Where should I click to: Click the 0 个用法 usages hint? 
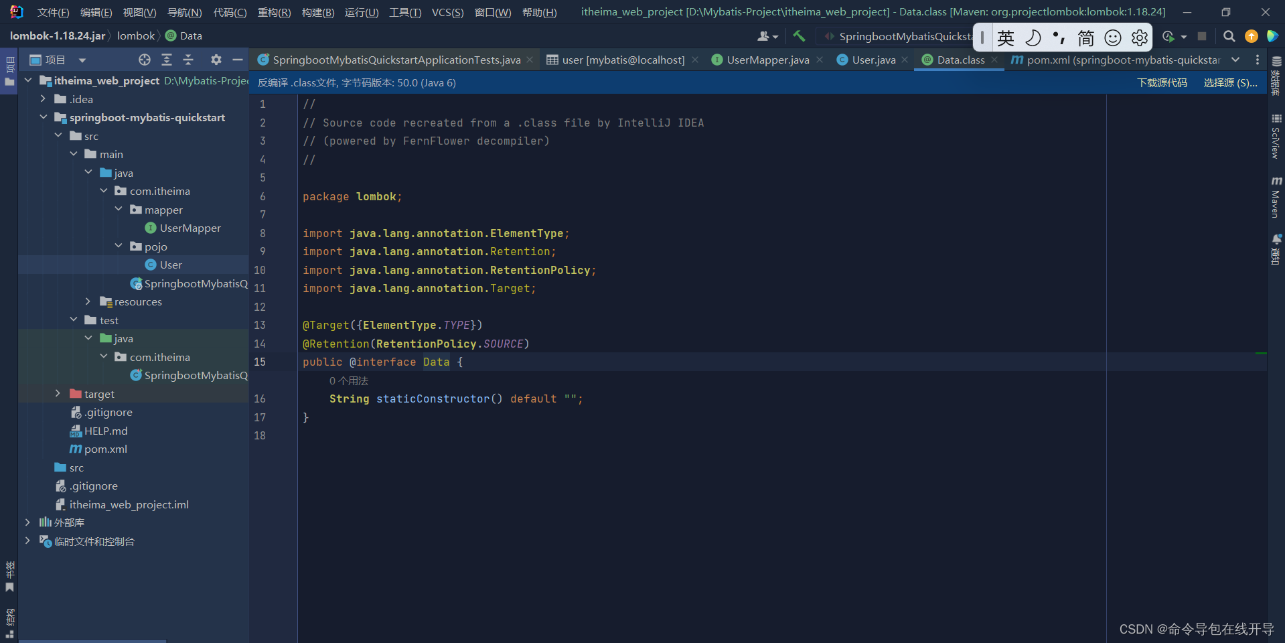(x=349, y=380)
